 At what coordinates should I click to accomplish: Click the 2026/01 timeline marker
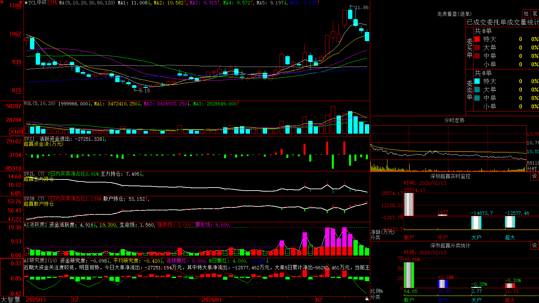pos(212,300)
